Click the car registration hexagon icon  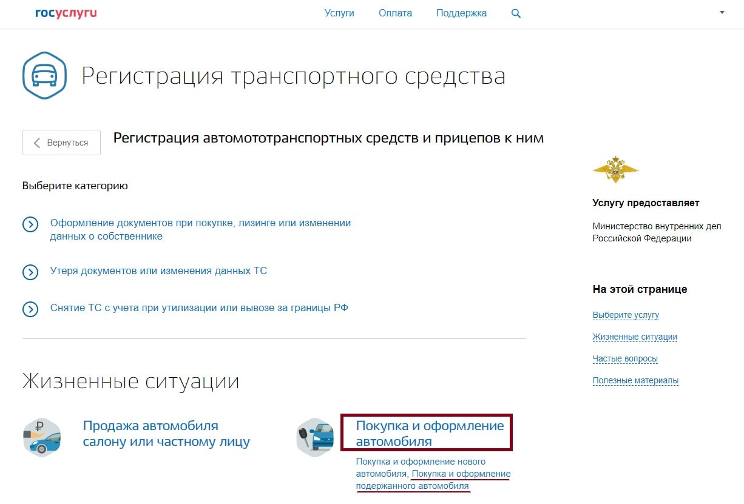[x=44, y=75]
